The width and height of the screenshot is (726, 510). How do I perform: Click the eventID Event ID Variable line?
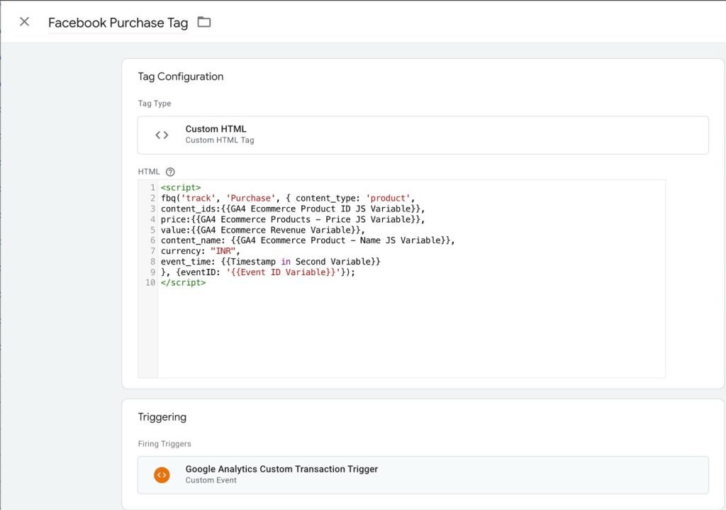(x=258, y=272)
